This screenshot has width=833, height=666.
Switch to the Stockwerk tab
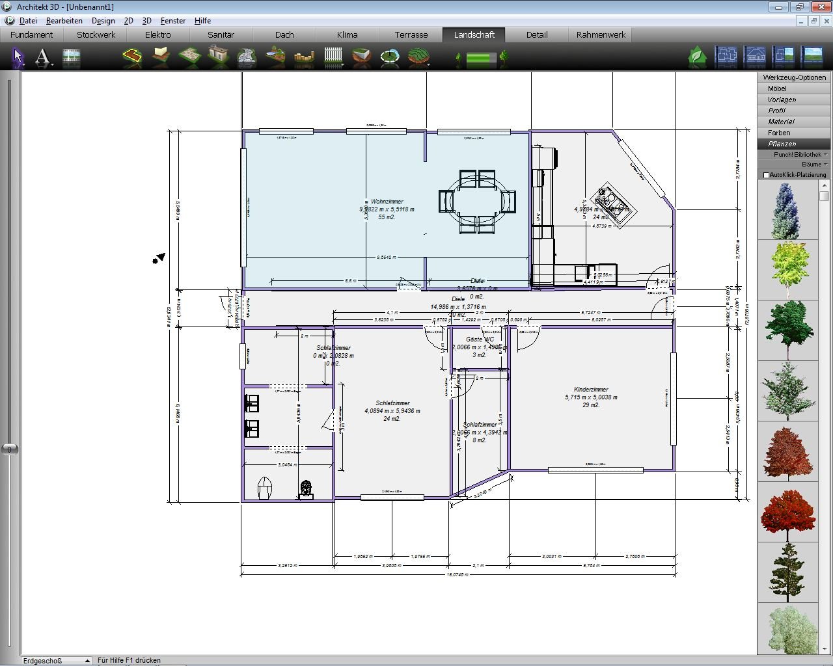96,35
